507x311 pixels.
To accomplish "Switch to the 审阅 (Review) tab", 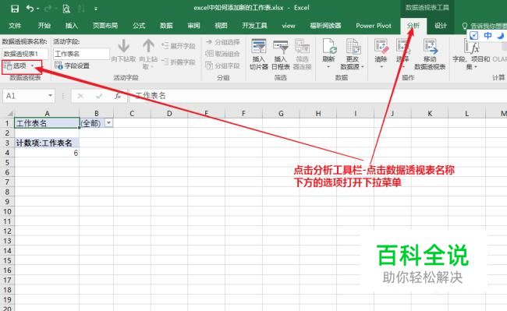I will pos(193,26).
